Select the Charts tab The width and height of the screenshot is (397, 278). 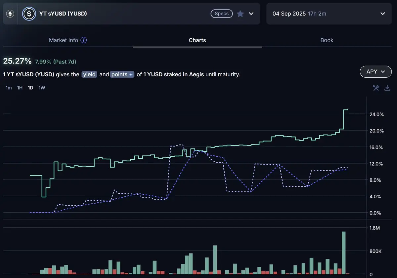coord(197,40)
